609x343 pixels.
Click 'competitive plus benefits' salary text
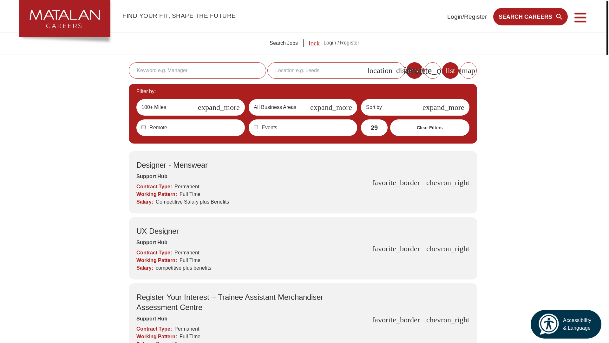click(183, 268)
